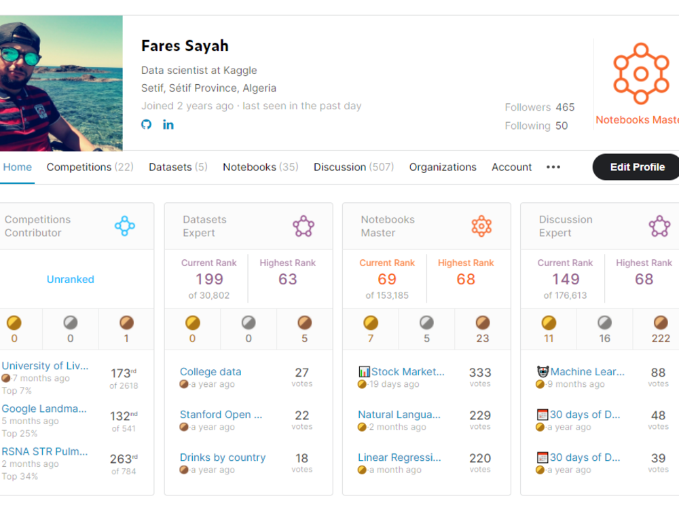Image resolution: width=679 pixels, height=509 pixels.
Task: Click Discussion Current Rank 149
Action: (x=565, y=280)
